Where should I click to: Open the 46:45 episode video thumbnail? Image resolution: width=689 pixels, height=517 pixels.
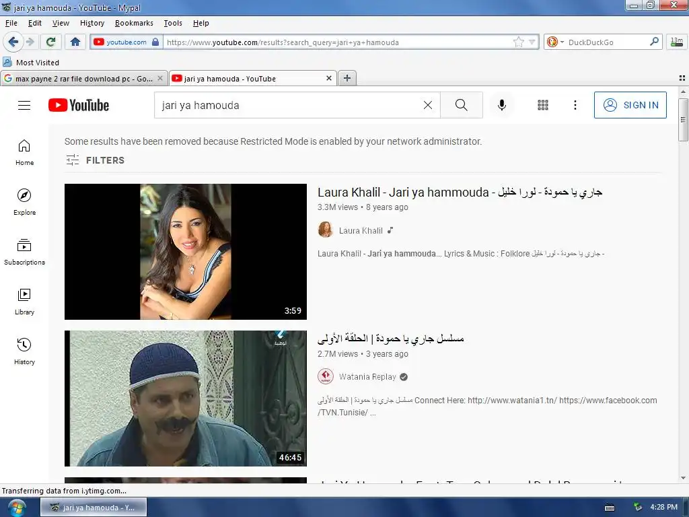(186, 399)
